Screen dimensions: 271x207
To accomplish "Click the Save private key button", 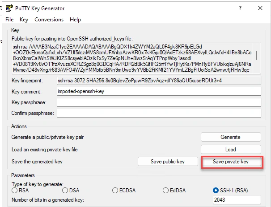I will [231, 162].
